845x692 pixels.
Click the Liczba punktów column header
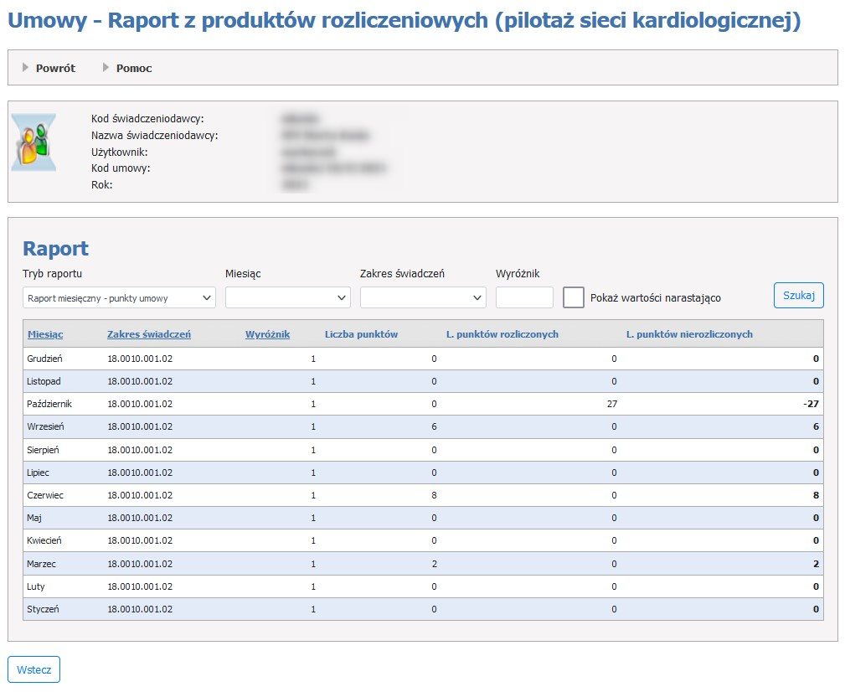pyautogui.click(x=361, y=334)
